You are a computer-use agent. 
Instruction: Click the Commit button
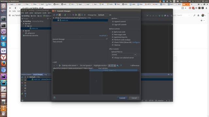click(x=122, y=98)
